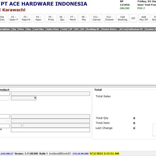156x156 pixels.
Task: Click the Total column header
Action: pos(64,29)
